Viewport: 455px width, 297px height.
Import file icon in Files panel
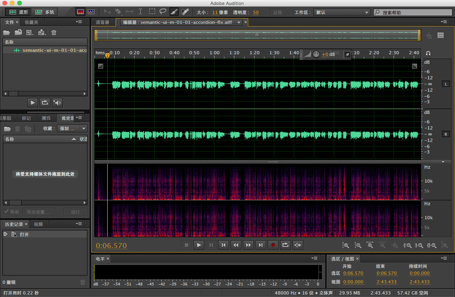click(18, 32)
